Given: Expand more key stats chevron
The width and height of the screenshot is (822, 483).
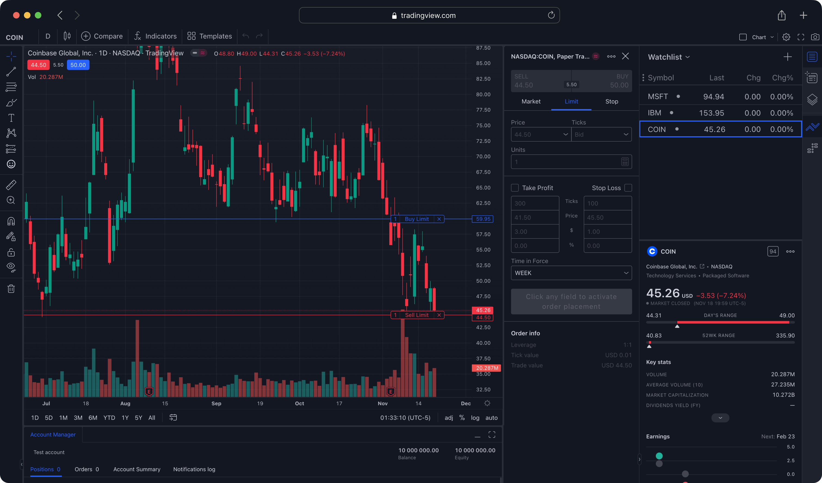Looking at the screenshot, I should pyautogui.click(x=720, y=418).
